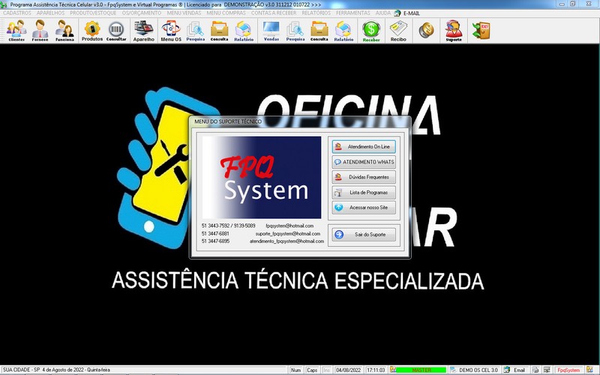Open the Receber green dollar icon
The image size is (600, 375).
click(x=371, y=31)
